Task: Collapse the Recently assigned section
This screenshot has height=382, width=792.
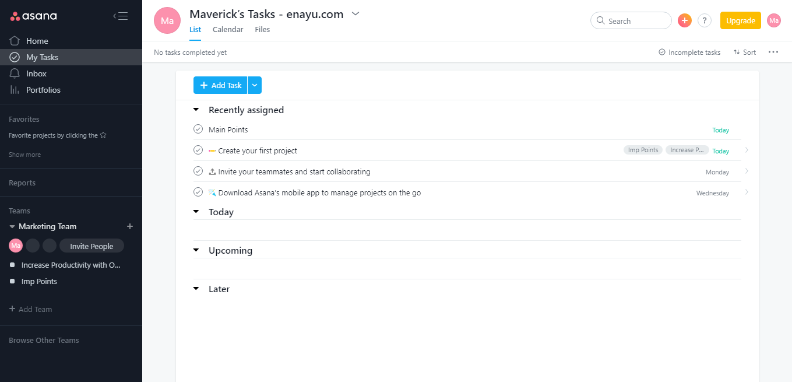Action: click(x=196, y=110)
